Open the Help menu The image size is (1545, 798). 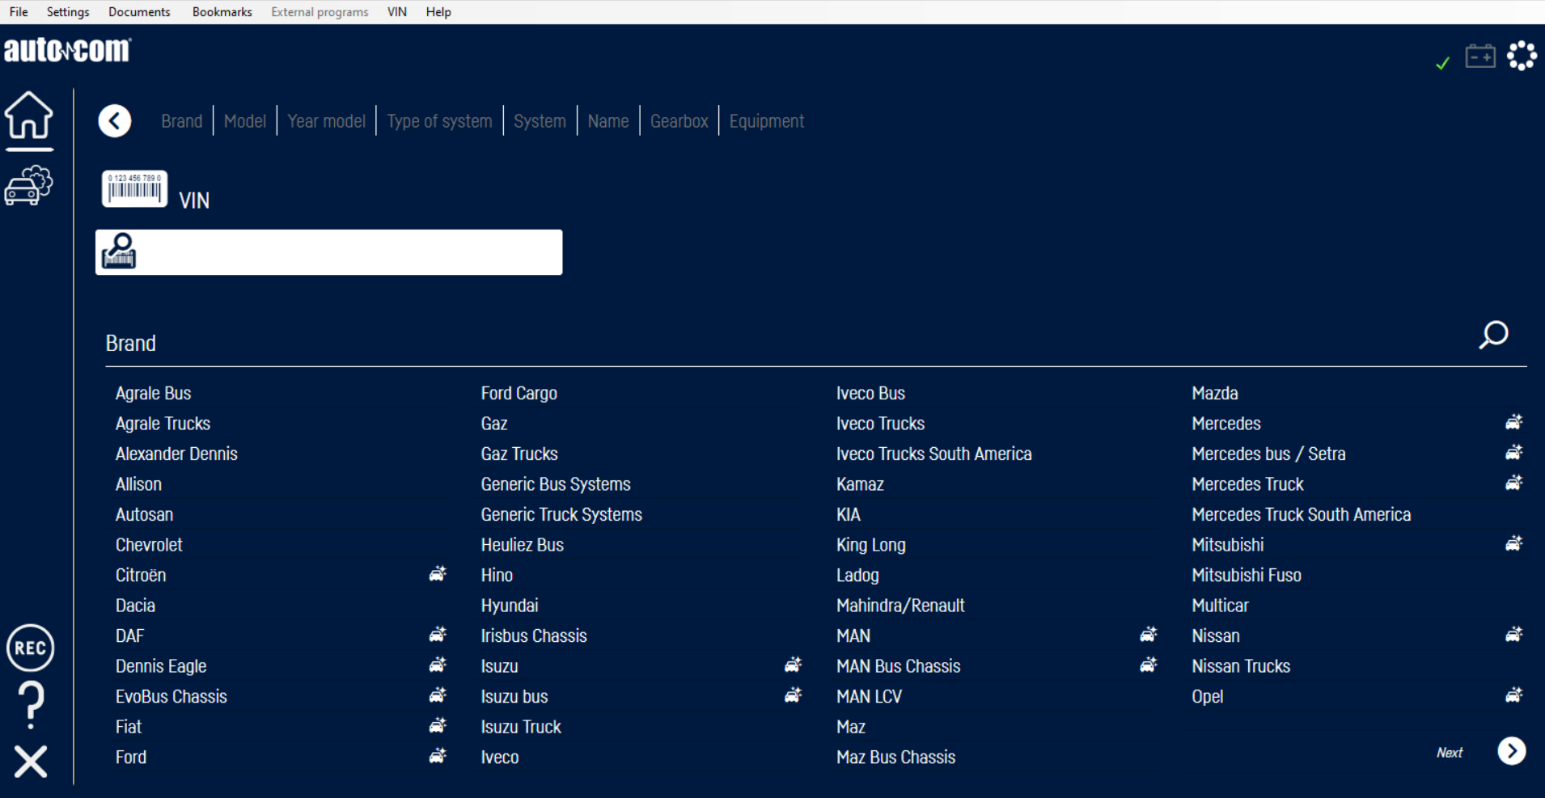[x=438, y=12]
